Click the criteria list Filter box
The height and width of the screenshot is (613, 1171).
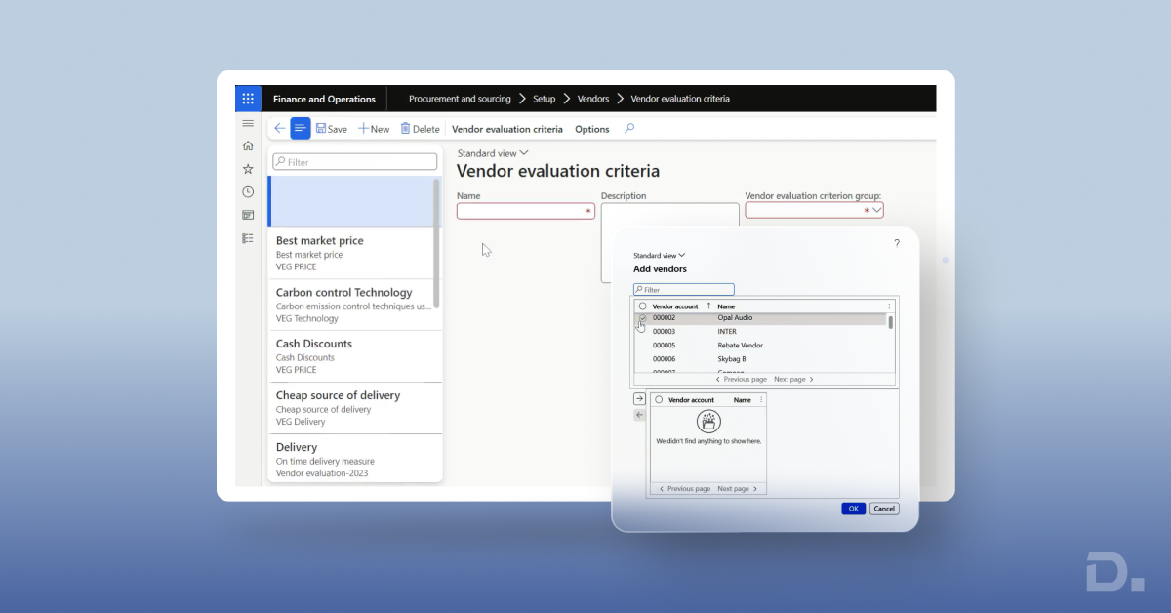[x=354, y=162]
